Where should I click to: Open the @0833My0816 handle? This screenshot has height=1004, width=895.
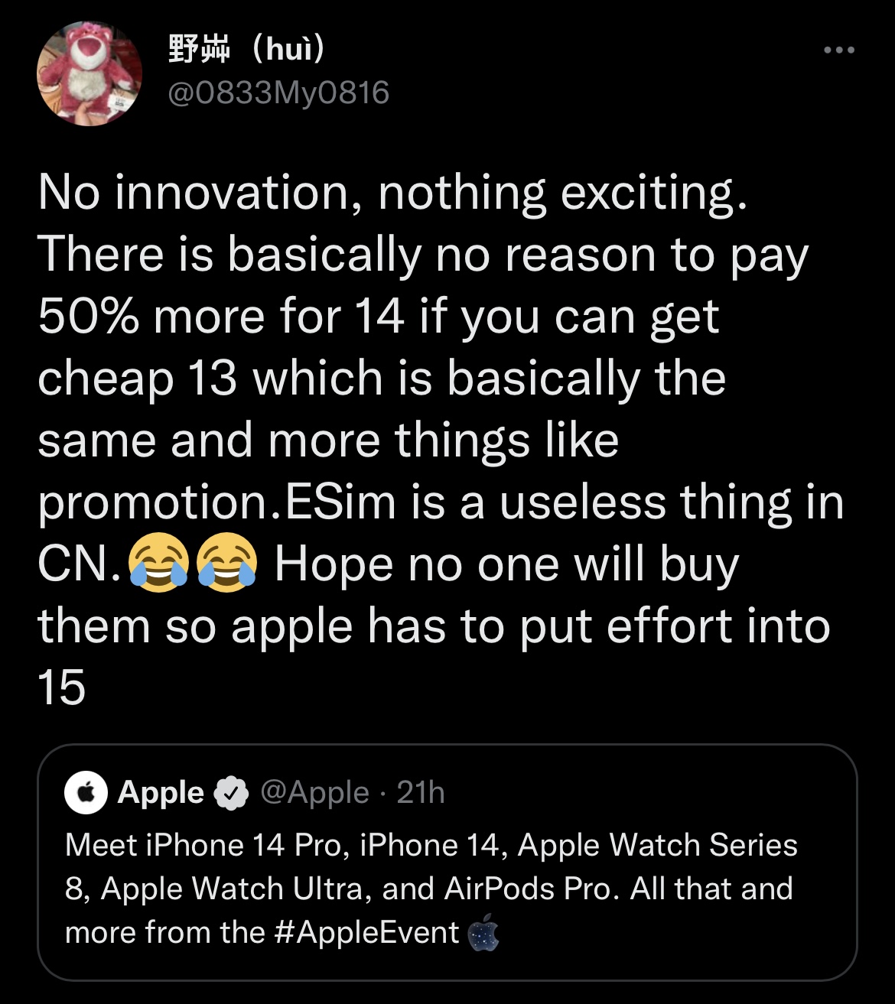coord(278,93)
